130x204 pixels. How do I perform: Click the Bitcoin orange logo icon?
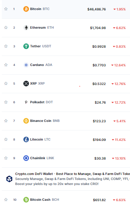[x=26, y=9]
